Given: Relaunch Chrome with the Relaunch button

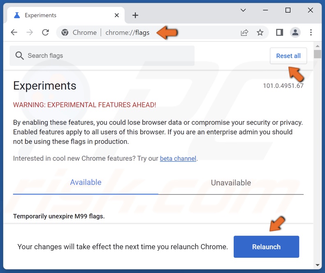Looking at the screenshot, I should (x=266, y=247).
